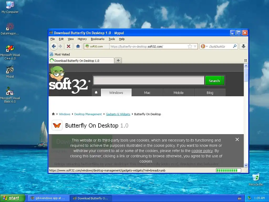Viewport: 269px width, 202px height.
Task: Click the page loading progress bar
Action: pyautogui.click(x=228, y=170)
